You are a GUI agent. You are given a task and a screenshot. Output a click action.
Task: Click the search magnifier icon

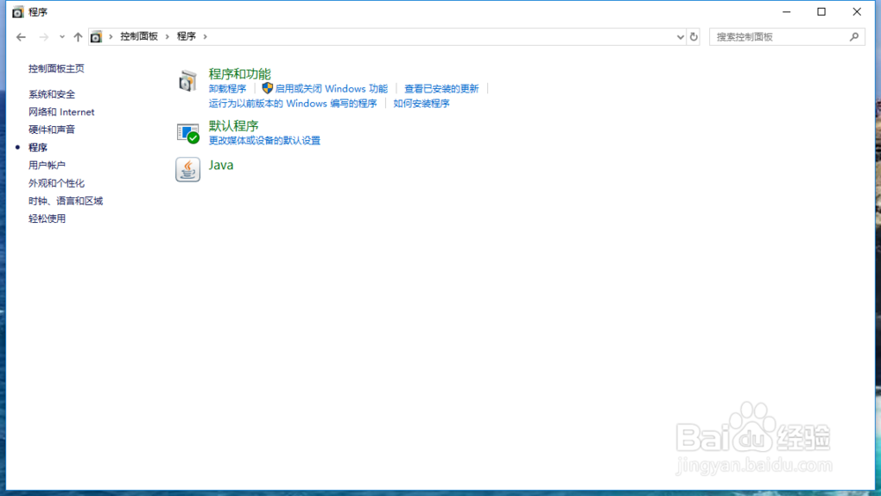854,37
